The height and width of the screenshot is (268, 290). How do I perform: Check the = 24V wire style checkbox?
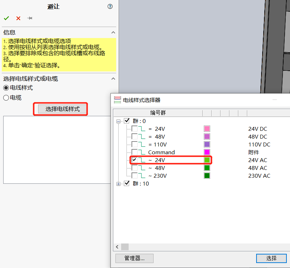pos(134,129)
